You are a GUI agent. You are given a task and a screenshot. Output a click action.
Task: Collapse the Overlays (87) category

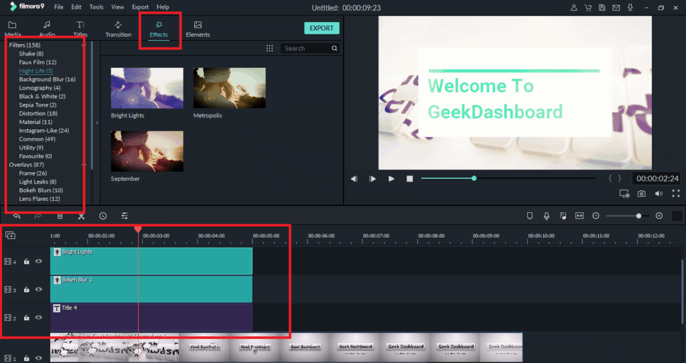coord(84,165)
